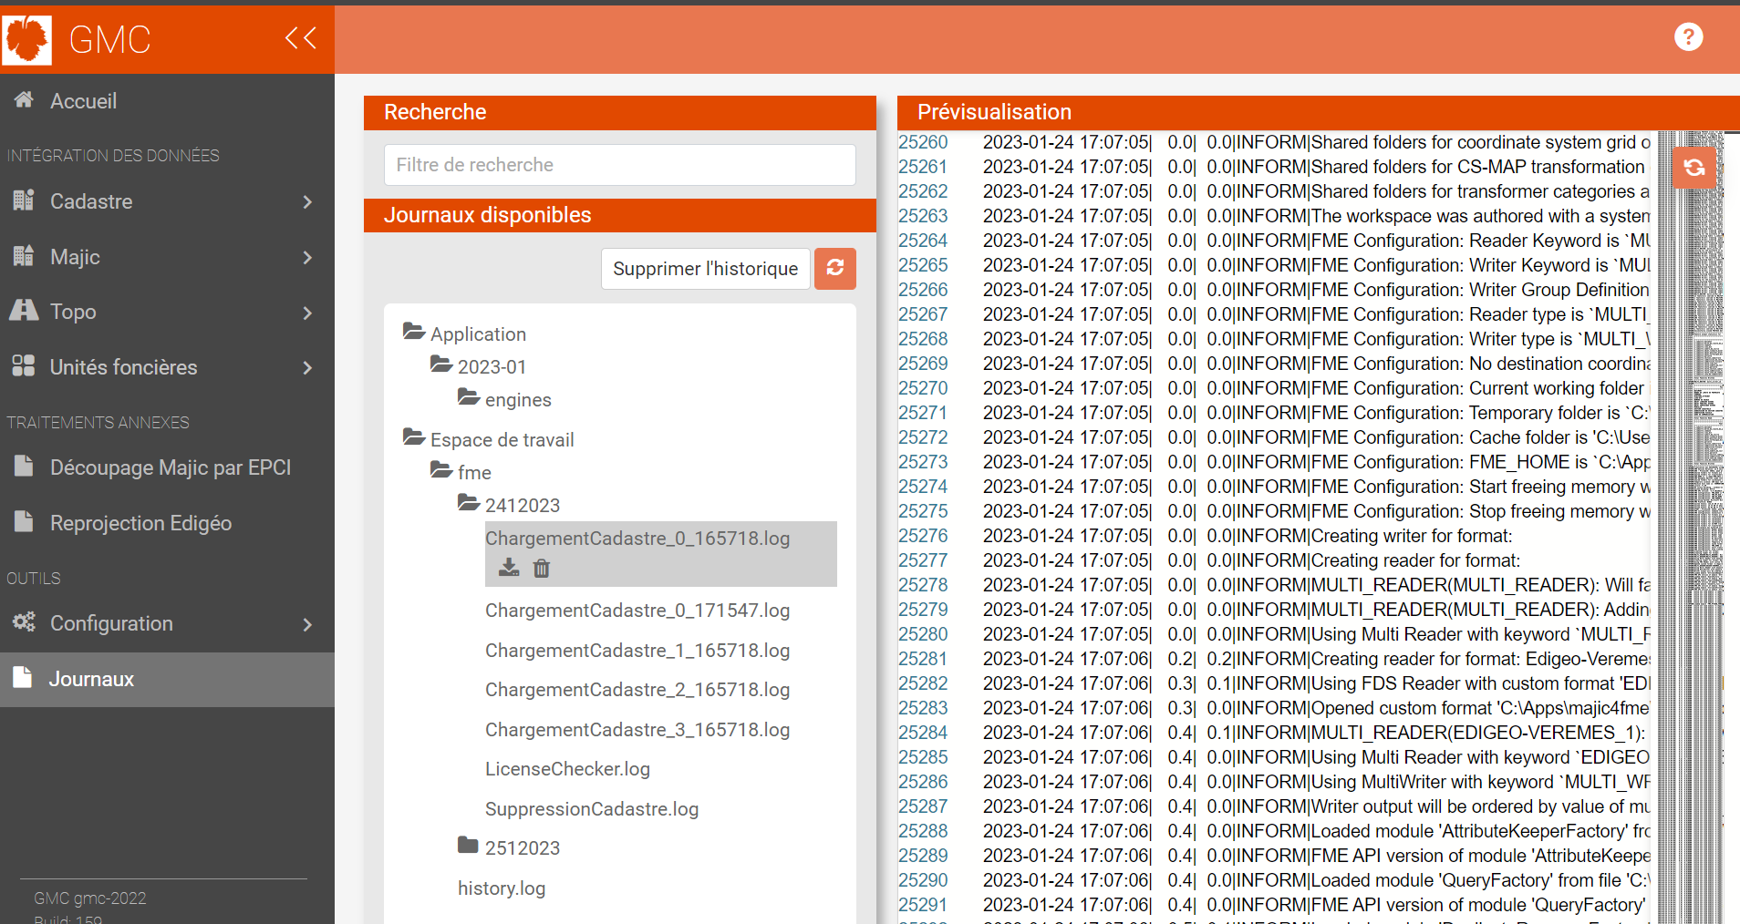Open history.log file
Image resolution: width=1740 pixels, height=924 pixels.
(x=502, y=888)
